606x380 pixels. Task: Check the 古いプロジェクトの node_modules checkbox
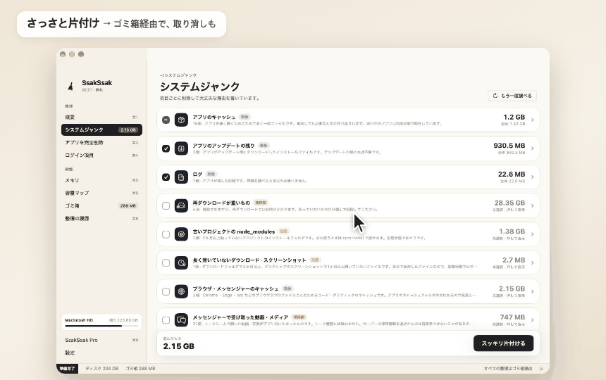166,234
